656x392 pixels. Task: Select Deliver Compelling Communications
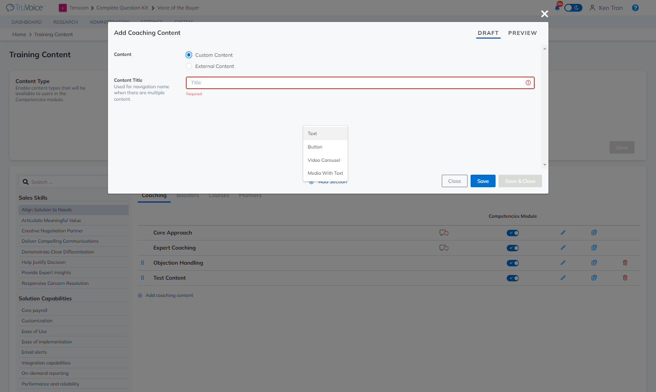[x=74, y=241]
